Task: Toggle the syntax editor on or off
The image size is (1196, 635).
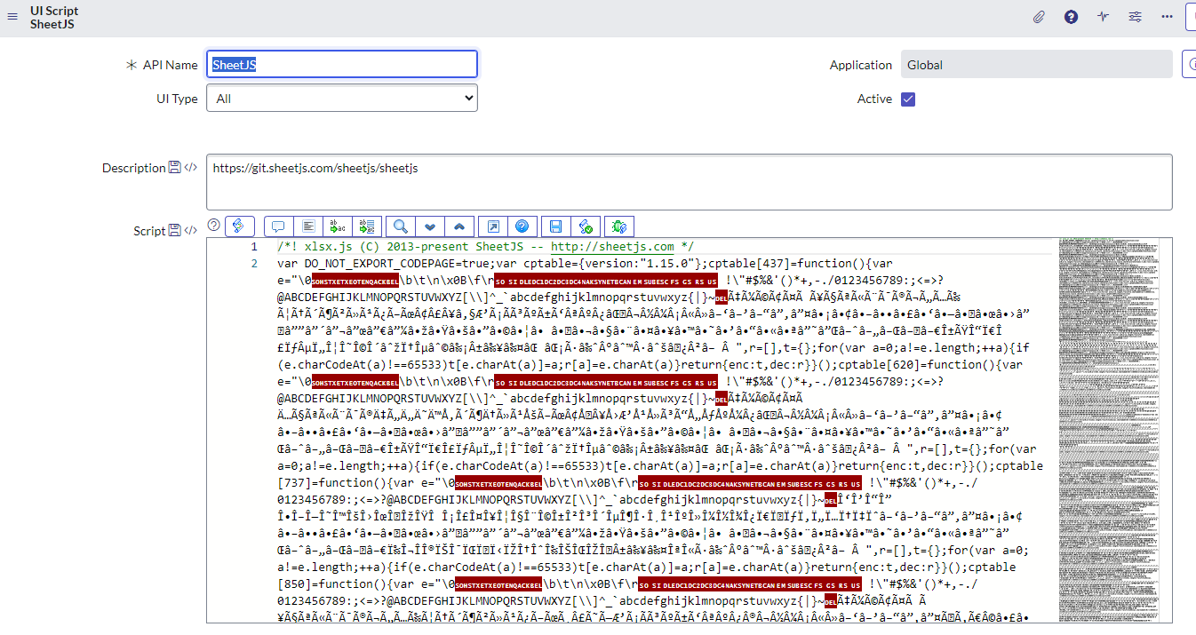Action: click(240, 226)
